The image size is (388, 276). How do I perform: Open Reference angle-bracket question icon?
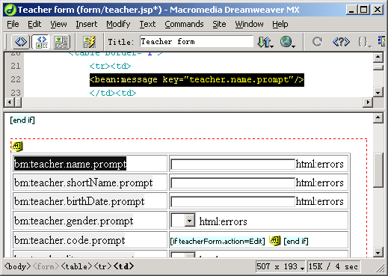(x=341, y=42)
